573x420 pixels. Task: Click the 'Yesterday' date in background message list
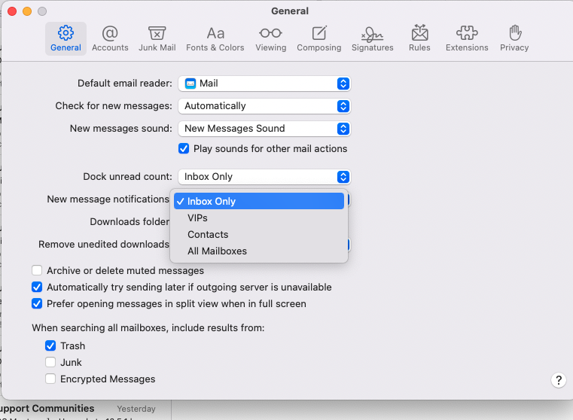pyautogui.click(x=136, y=409)
